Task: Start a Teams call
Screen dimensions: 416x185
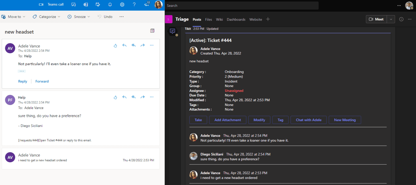Action: (x=51, y=5)
